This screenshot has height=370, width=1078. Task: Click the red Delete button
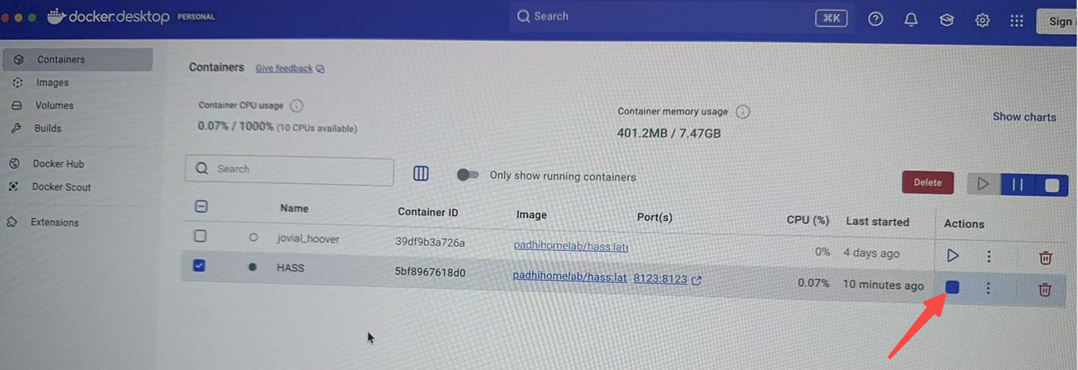pos(927,183)
